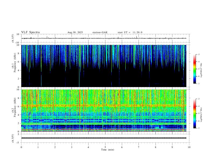Click the ch.1 voltage waveform trace
Image resolution: width=213 pixels, height=165 pixels.
104,38
